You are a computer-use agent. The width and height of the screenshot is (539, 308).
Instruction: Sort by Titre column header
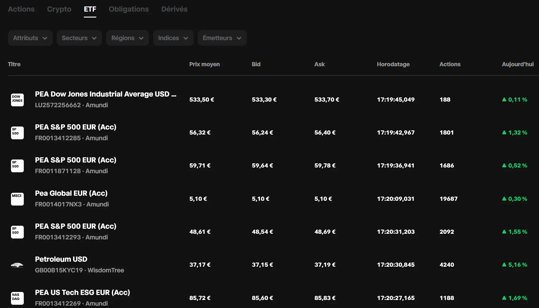coord(14,64)
